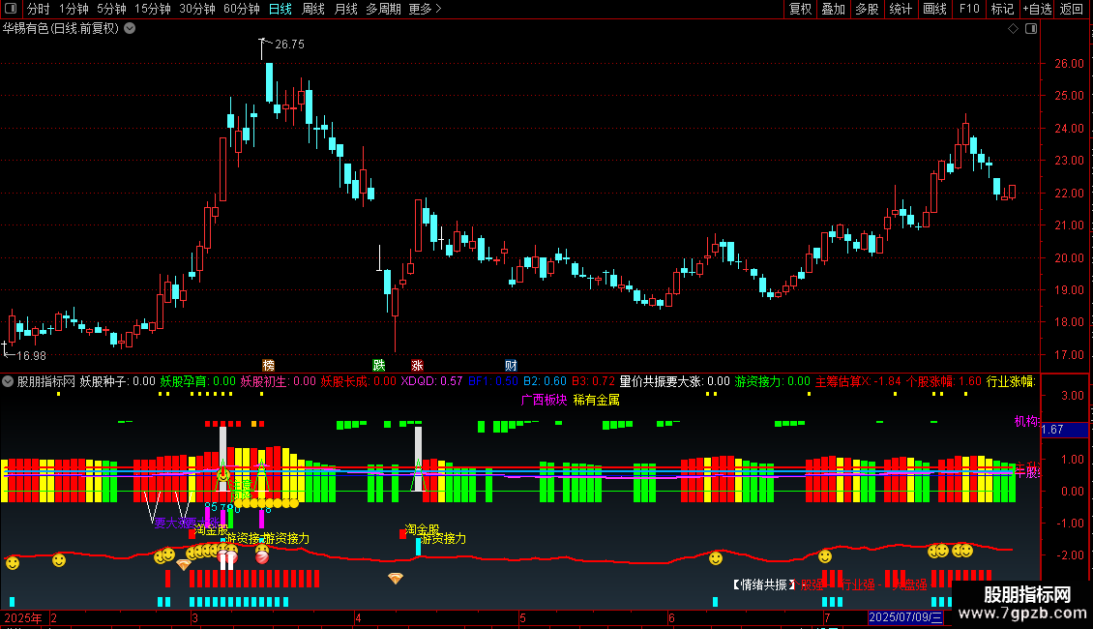Click the 个股涨幅: 1.60 value
The image size is (1093, 629).
coord(944,381)
